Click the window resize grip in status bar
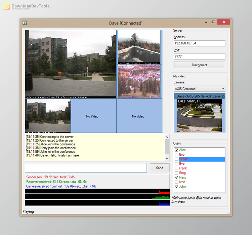This screenshot has width=252, height=235. 228,212
